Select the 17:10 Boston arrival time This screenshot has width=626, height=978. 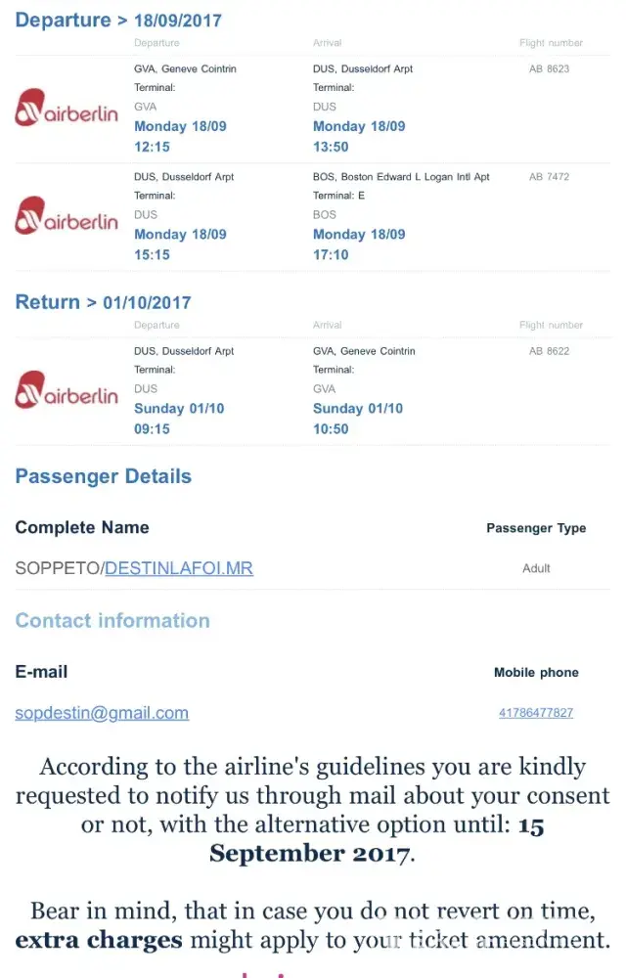[x=331, y=254]
